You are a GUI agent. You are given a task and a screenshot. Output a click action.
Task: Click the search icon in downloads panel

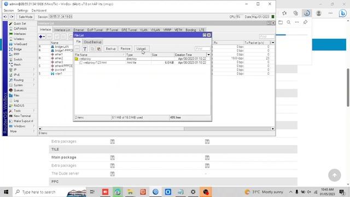click(x=289, y=22)
